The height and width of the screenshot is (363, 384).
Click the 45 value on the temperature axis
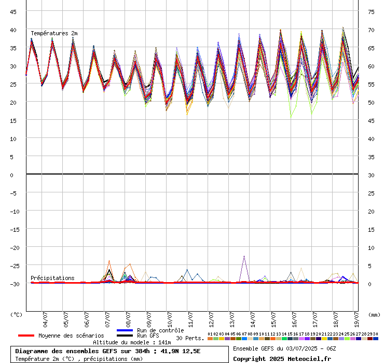coord(13,12)
